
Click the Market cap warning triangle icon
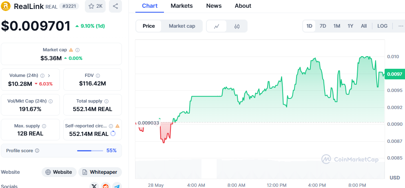pos(71,50)
